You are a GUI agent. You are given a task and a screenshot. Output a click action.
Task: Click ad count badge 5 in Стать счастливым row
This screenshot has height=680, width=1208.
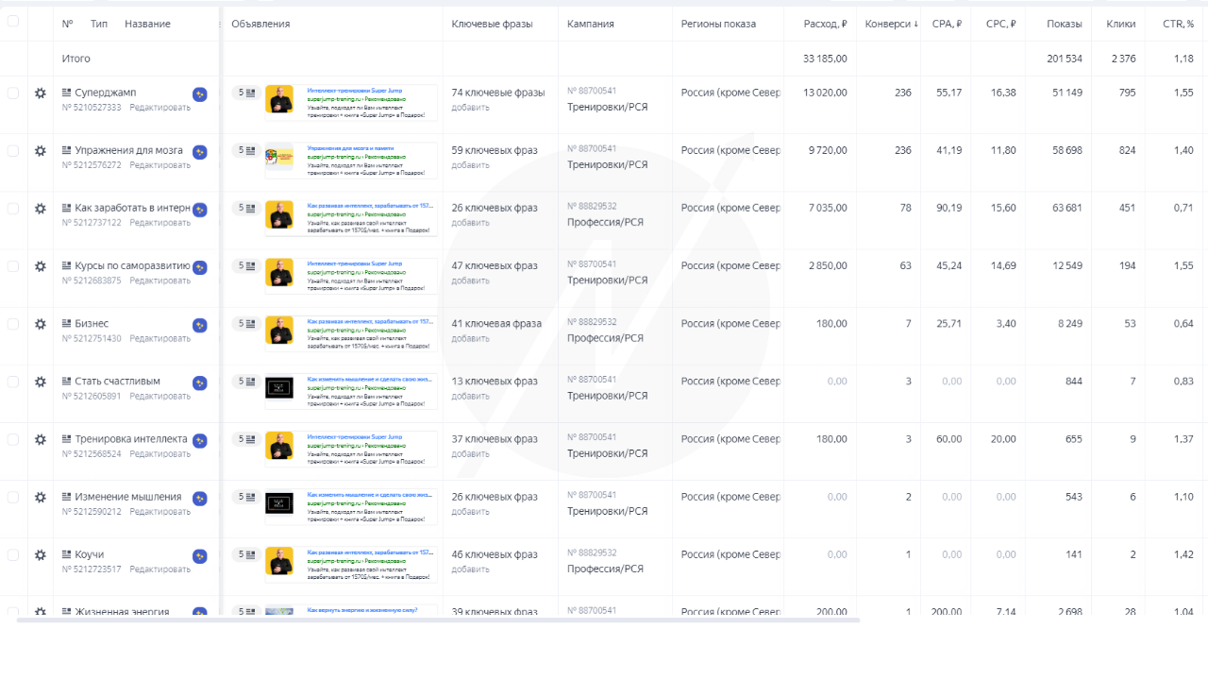(x=246, y=381)
